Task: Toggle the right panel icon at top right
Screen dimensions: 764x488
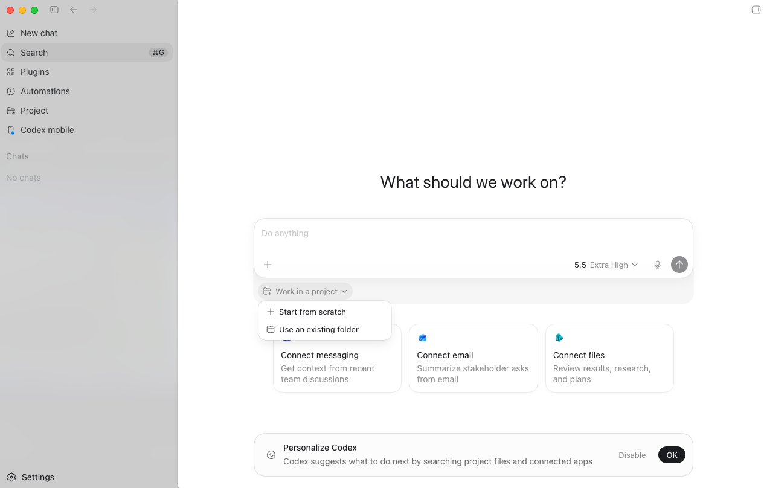Action: tap(756, 10)
